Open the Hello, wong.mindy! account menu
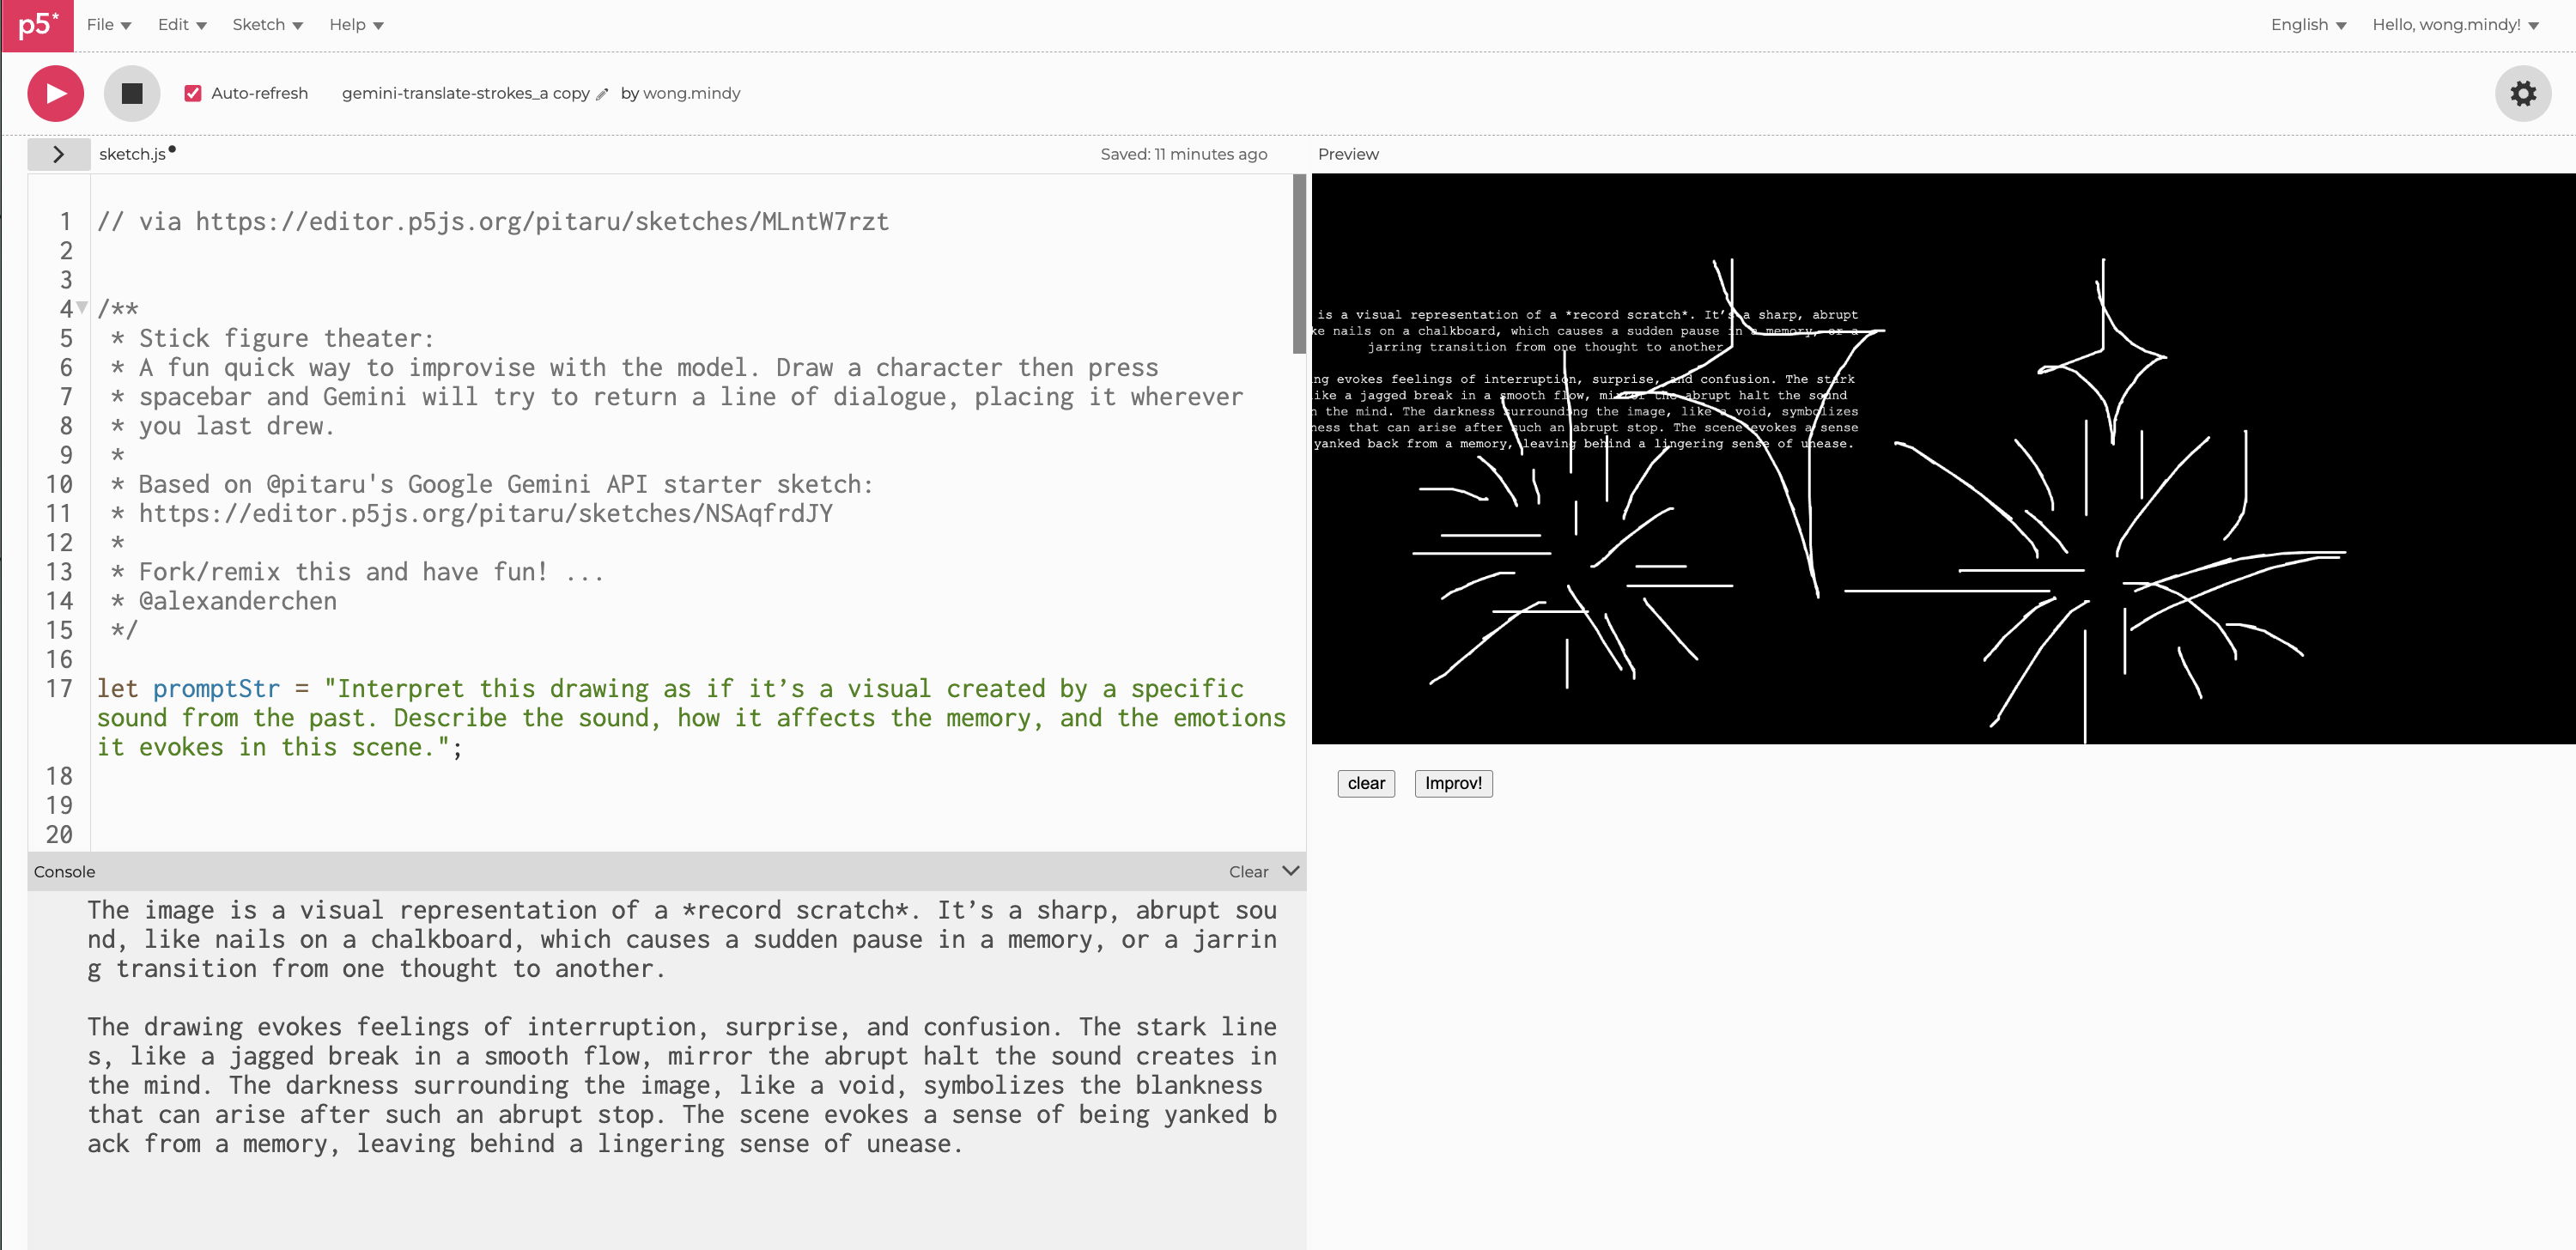The width and height of the screenshot is (2576, 1250). click(x=2455, y=25)
